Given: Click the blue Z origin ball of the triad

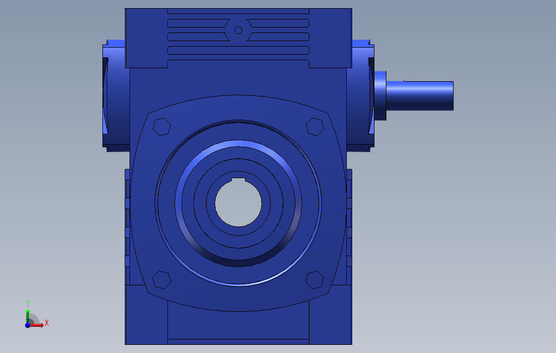Looking at the screenshot, I should 28,325.
